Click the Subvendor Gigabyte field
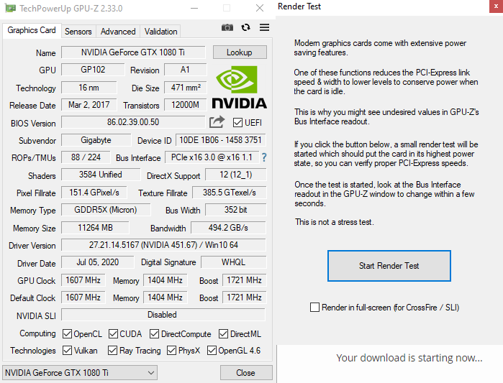Image resolution: width=503 pixels, height=383 pixels. [x=96, y=140]
